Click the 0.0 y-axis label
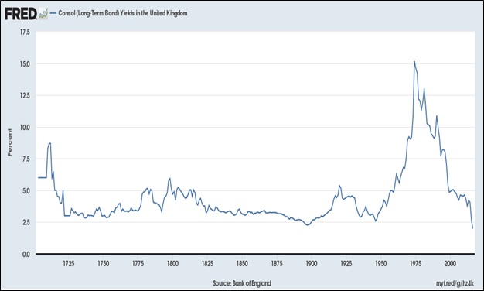The height and width of the screenshot is (291, 484). tap(26, 254)
